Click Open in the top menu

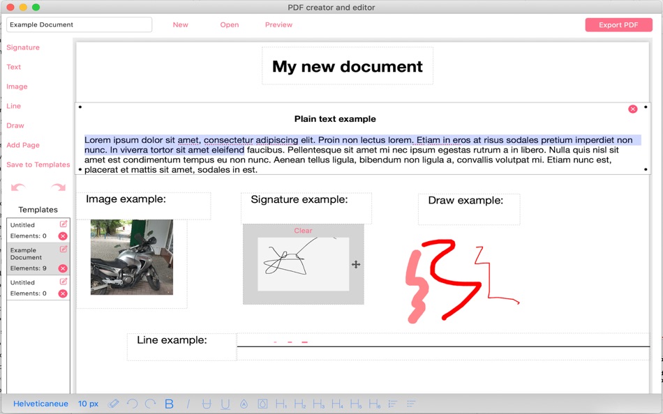tap(229, 24)
